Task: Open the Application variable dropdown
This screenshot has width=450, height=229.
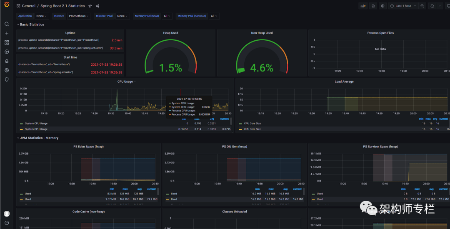Action: tap(42, 16)
